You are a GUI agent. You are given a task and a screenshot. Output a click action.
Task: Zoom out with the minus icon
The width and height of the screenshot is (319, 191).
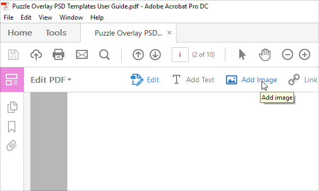288,55
